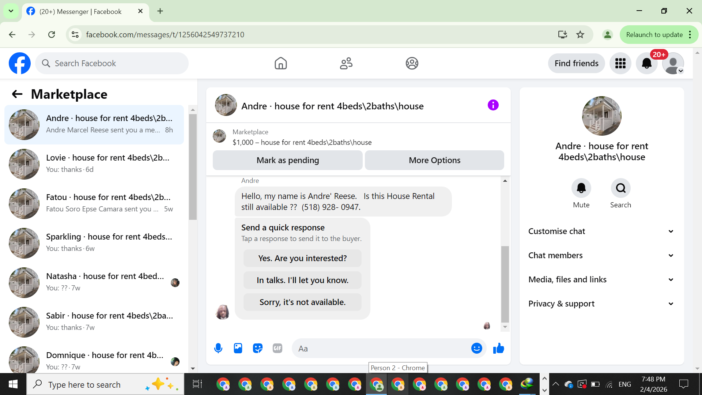Open the emoji picker in message box
The image size is (702, 395).
pos(476,348)
